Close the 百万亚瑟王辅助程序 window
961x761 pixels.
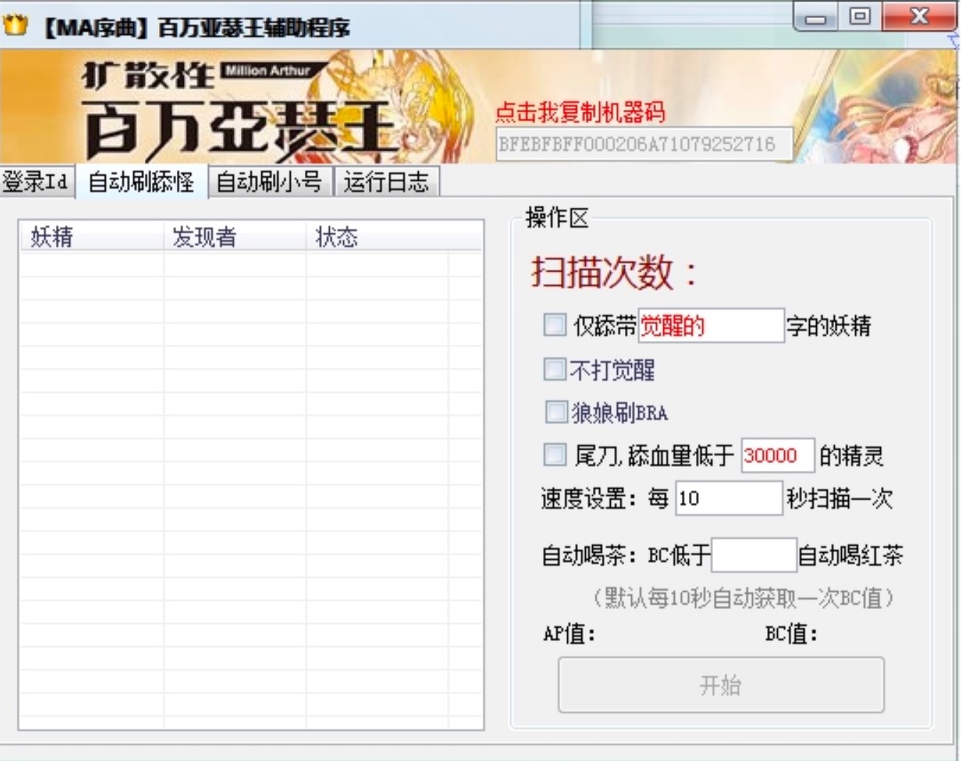pyautogui.click(x=919, y=17)
